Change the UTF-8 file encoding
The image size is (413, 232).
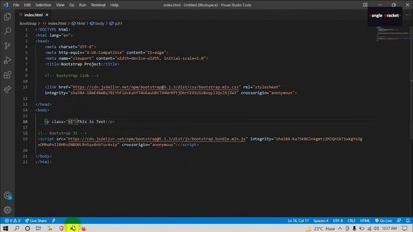[x=338, y=220]
